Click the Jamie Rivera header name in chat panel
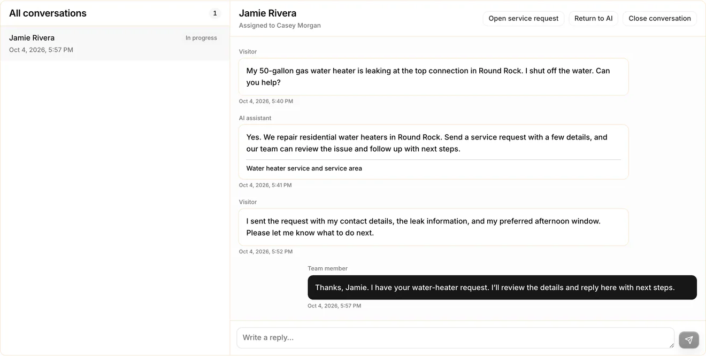The image size is (706, 356). click(x=267, y=13)
